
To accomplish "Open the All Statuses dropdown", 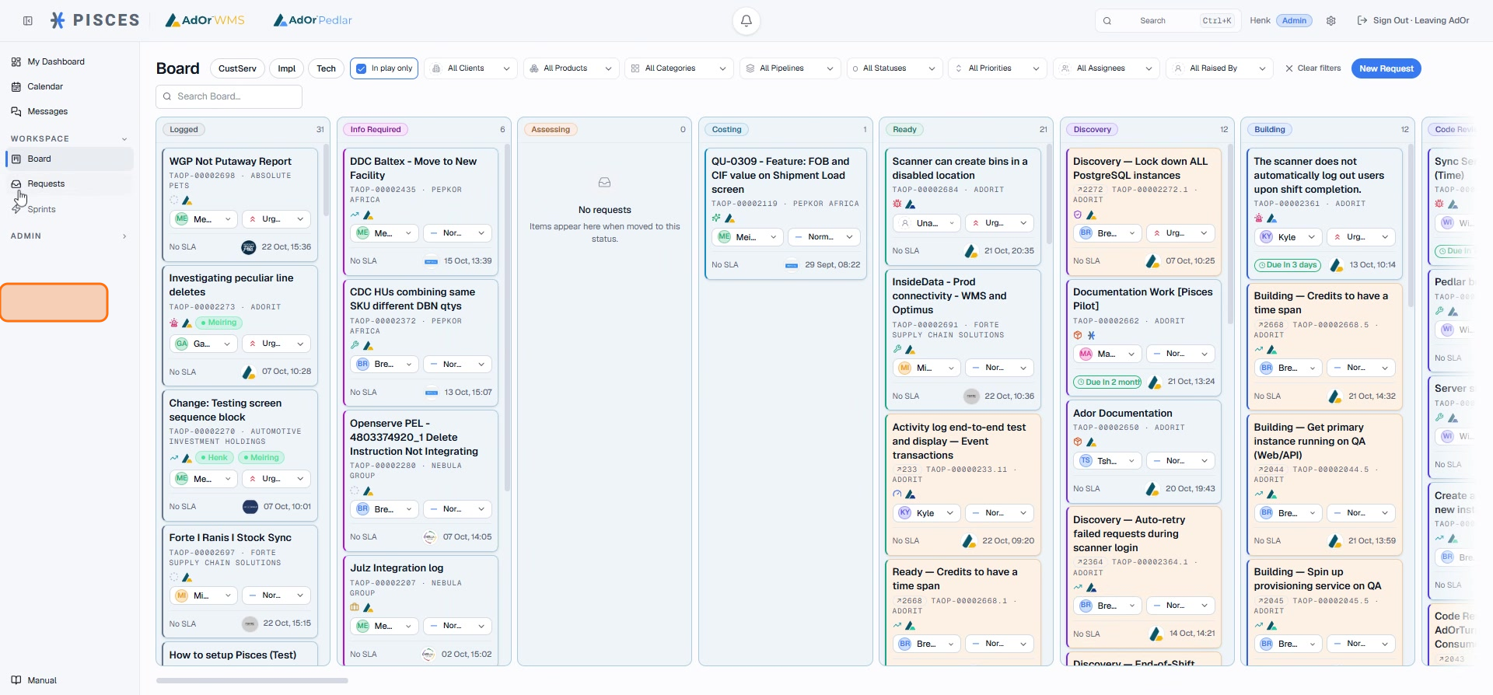I will pos(895,68).
